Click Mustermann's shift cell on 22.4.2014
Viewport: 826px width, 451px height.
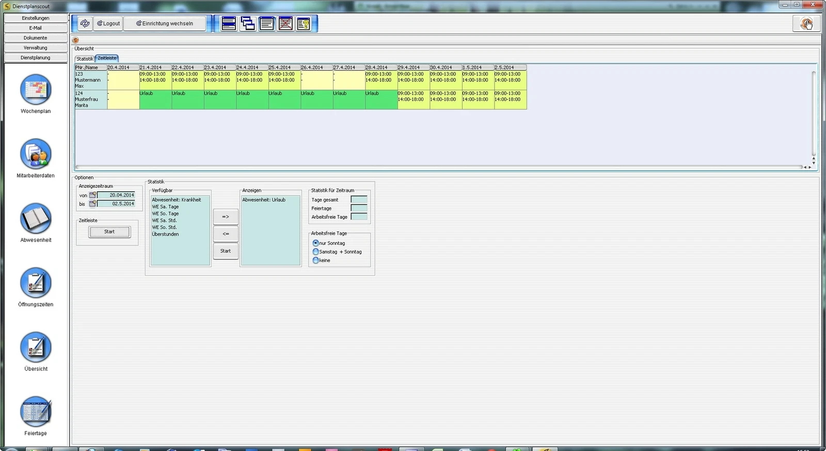tap(187, 80)
